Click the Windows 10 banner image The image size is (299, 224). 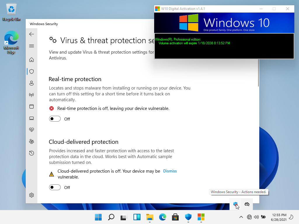tap(224, 23)
